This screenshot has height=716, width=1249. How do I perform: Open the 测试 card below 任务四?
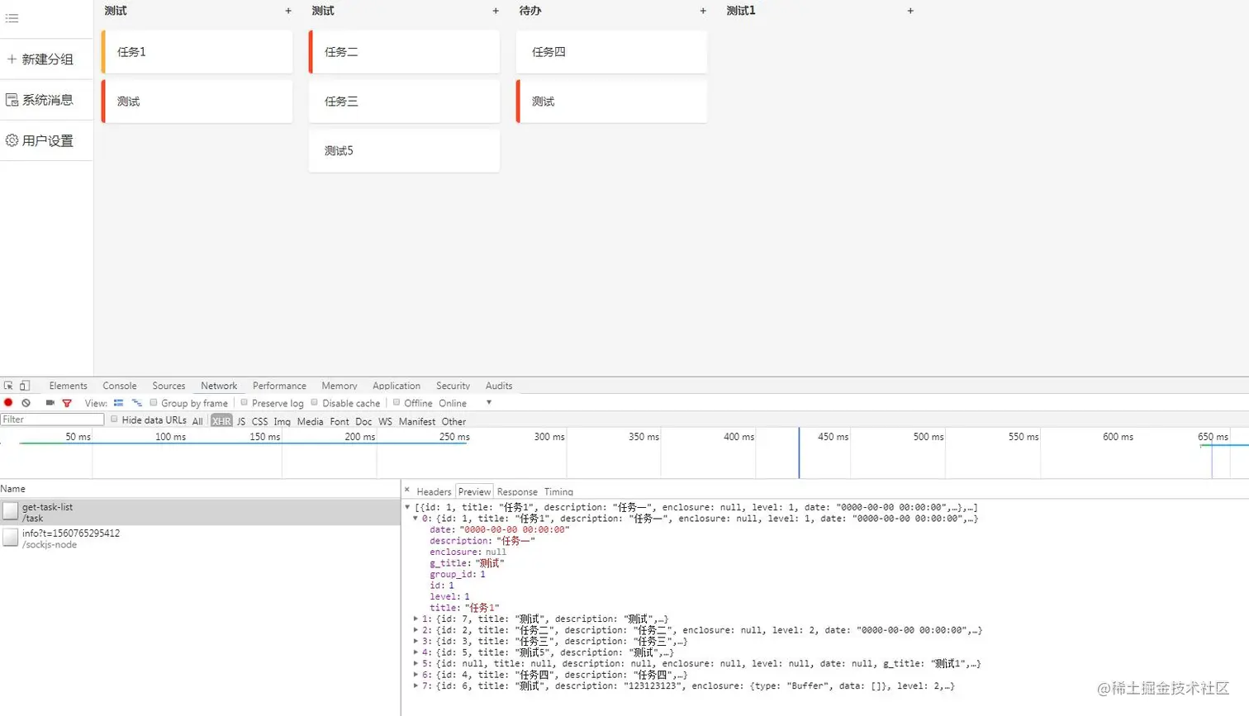pyautogui.click(x=611, y=102)
